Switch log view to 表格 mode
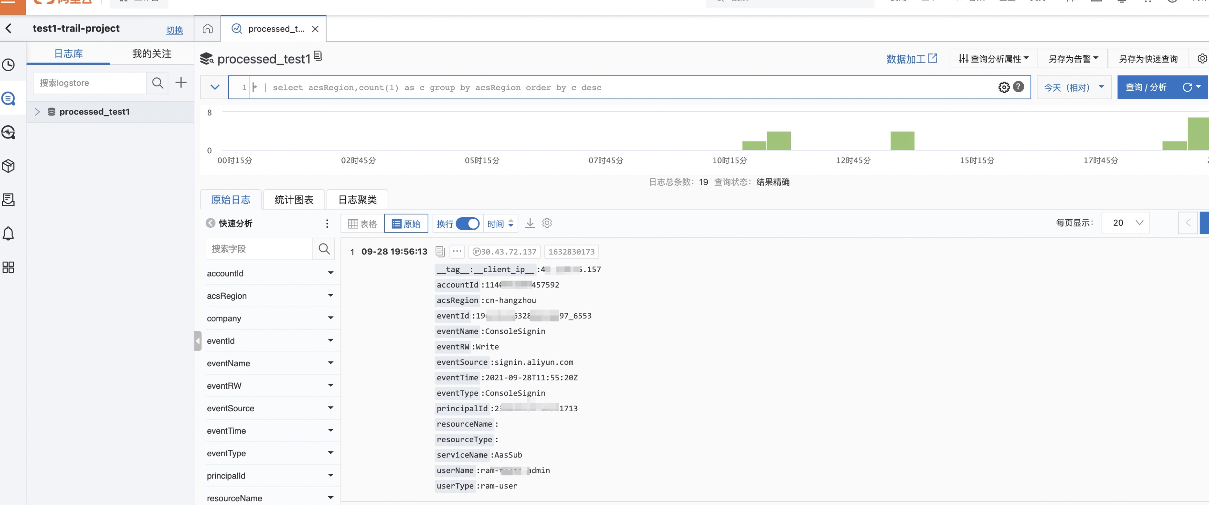The image size is (1209, 505). pyautogui.click(x=362, y=224)
